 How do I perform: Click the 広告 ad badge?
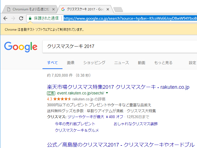[51, 93]
